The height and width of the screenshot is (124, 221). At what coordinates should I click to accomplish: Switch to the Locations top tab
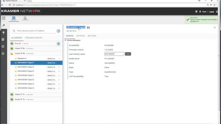[x=25, y=19]
